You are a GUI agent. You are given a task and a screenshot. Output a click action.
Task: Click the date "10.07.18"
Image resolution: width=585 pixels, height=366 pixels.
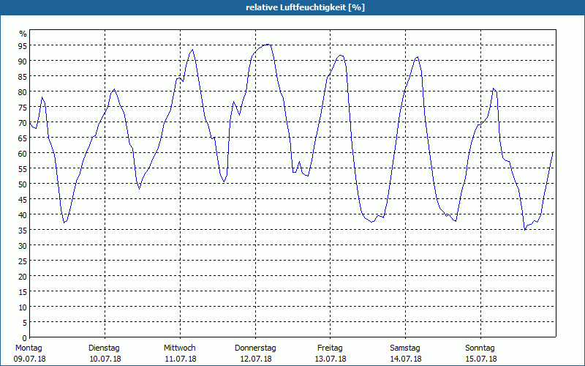(x=105, y=359)
